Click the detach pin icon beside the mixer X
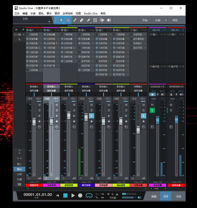 [x=23, y=30]
